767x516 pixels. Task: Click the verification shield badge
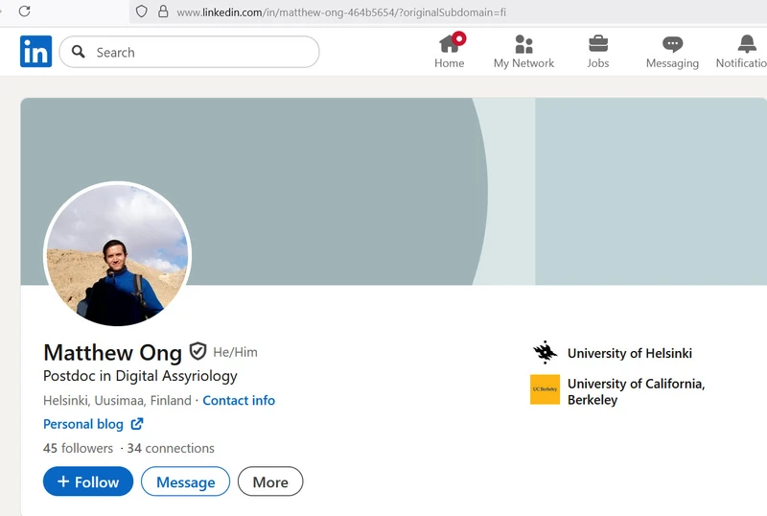[x=198, y=351]
